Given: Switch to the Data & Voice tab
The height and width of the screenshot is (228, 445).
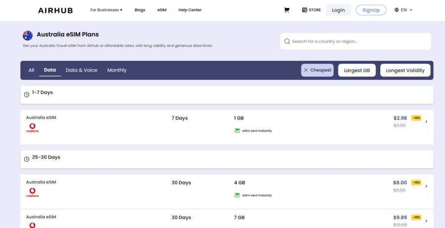Looking at the screenshot, I should click(x=82, y=70).
